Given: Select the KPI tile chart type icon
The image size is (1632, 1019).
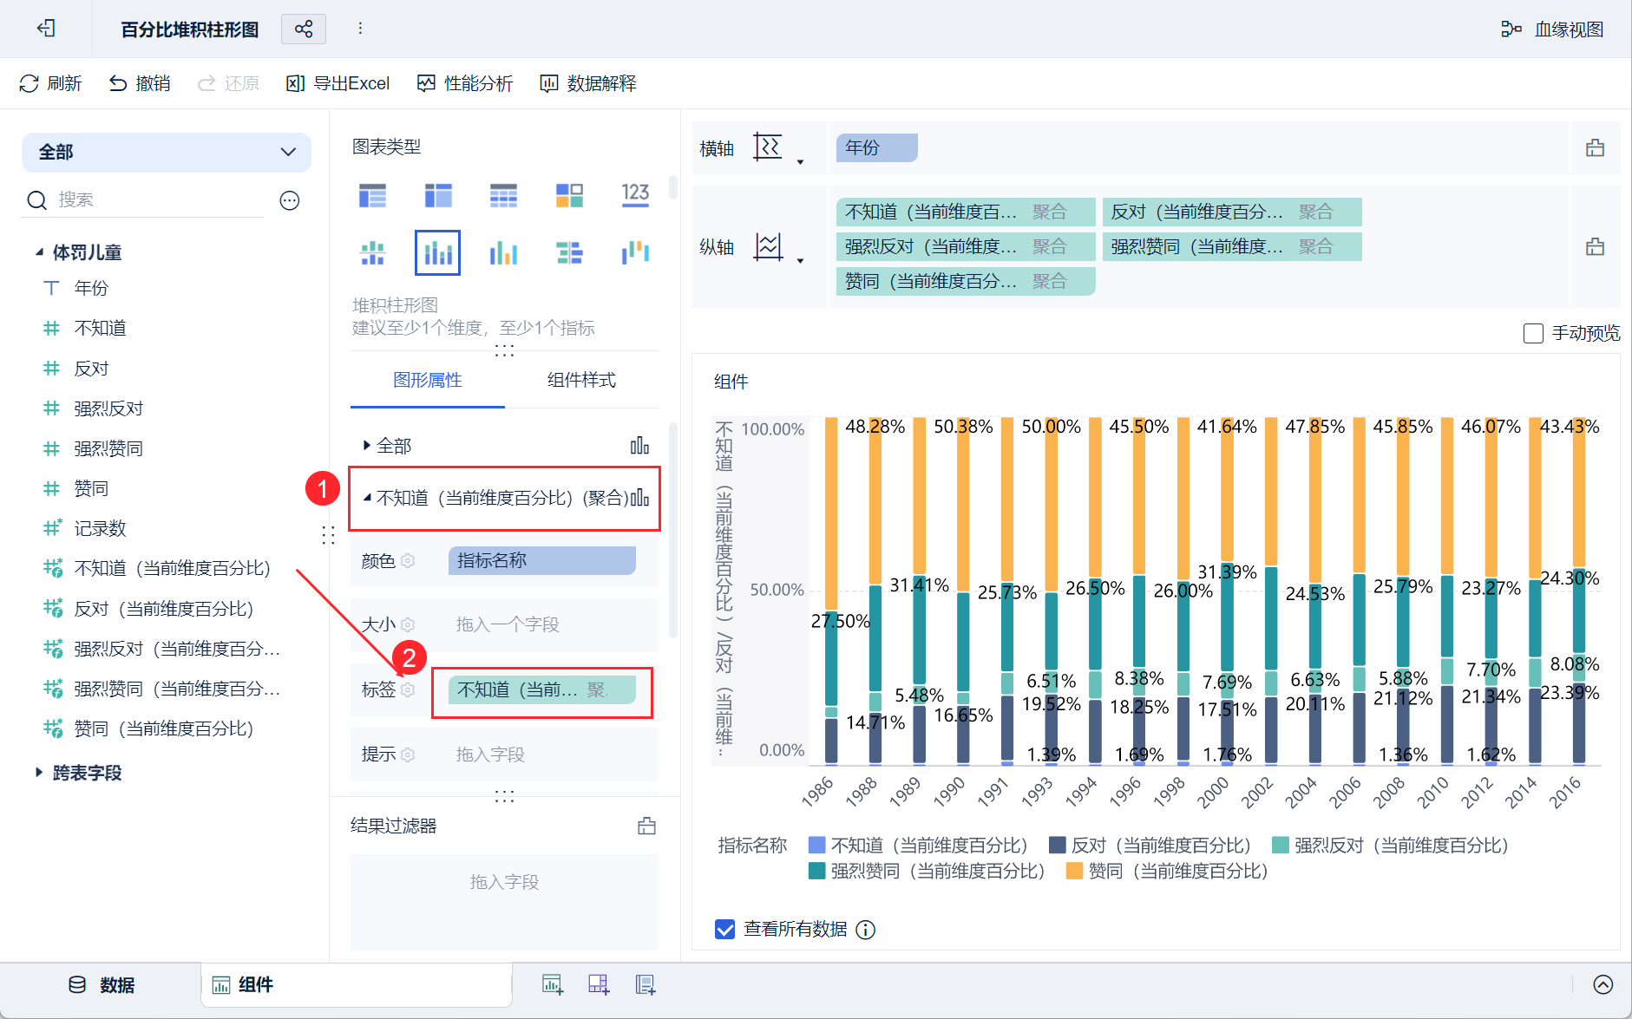Looking at the screenshot, I should point(569,195).
